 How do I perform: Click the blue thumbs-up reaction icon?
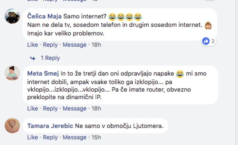tap(206, 41)
